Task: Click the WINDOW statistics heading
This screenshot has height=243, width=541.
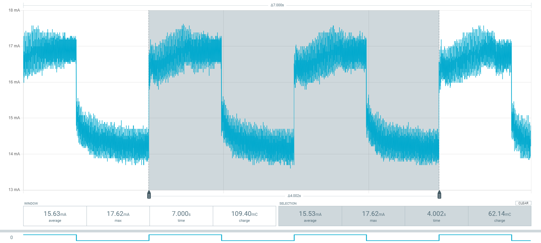Action: [31, 203]
